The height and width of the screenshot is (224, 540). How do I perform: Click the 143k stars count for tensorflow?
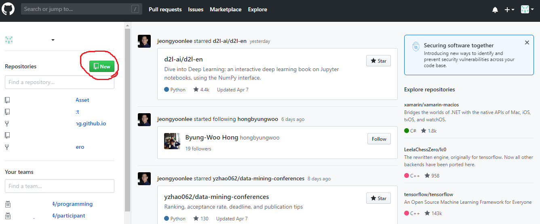click(432, 213)
